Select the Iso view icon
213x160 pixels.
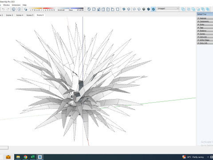pyautogui.click(x=89, y=9)
